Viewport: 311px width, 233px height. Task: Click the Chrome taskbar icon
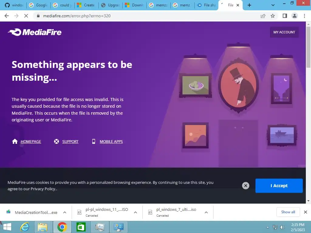62,227
